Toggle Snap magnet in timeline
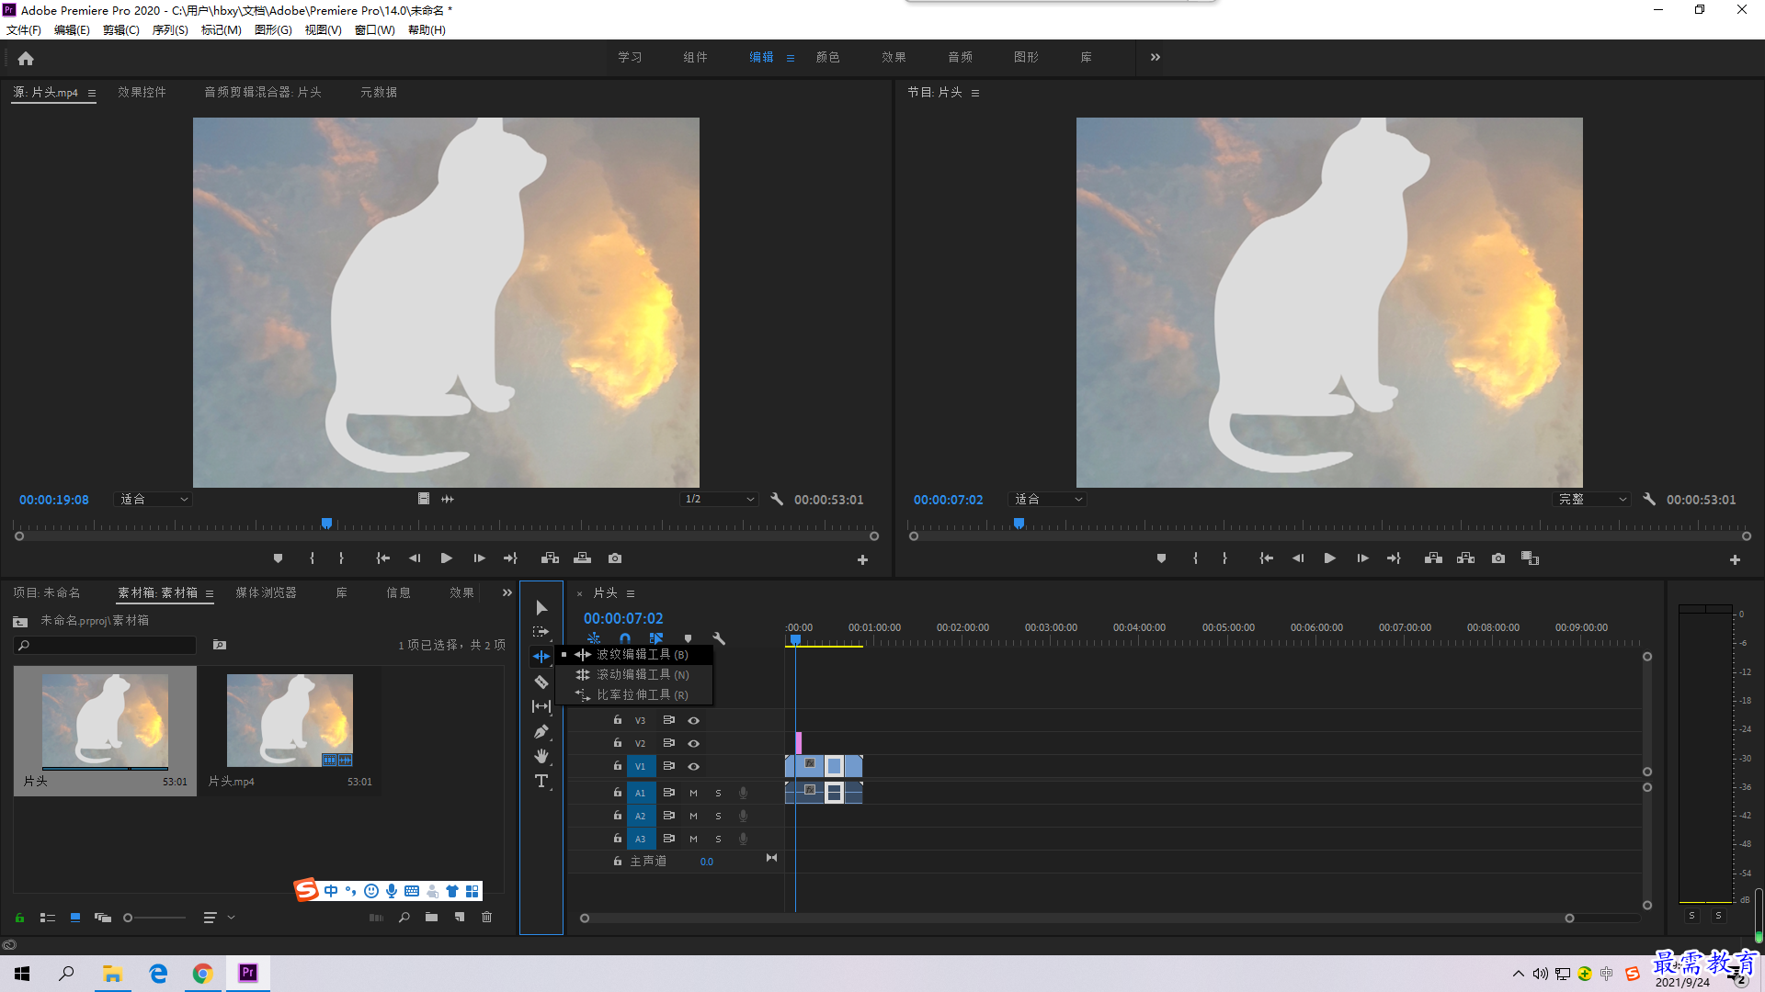The image size is (1765, 992). (625, 638)
